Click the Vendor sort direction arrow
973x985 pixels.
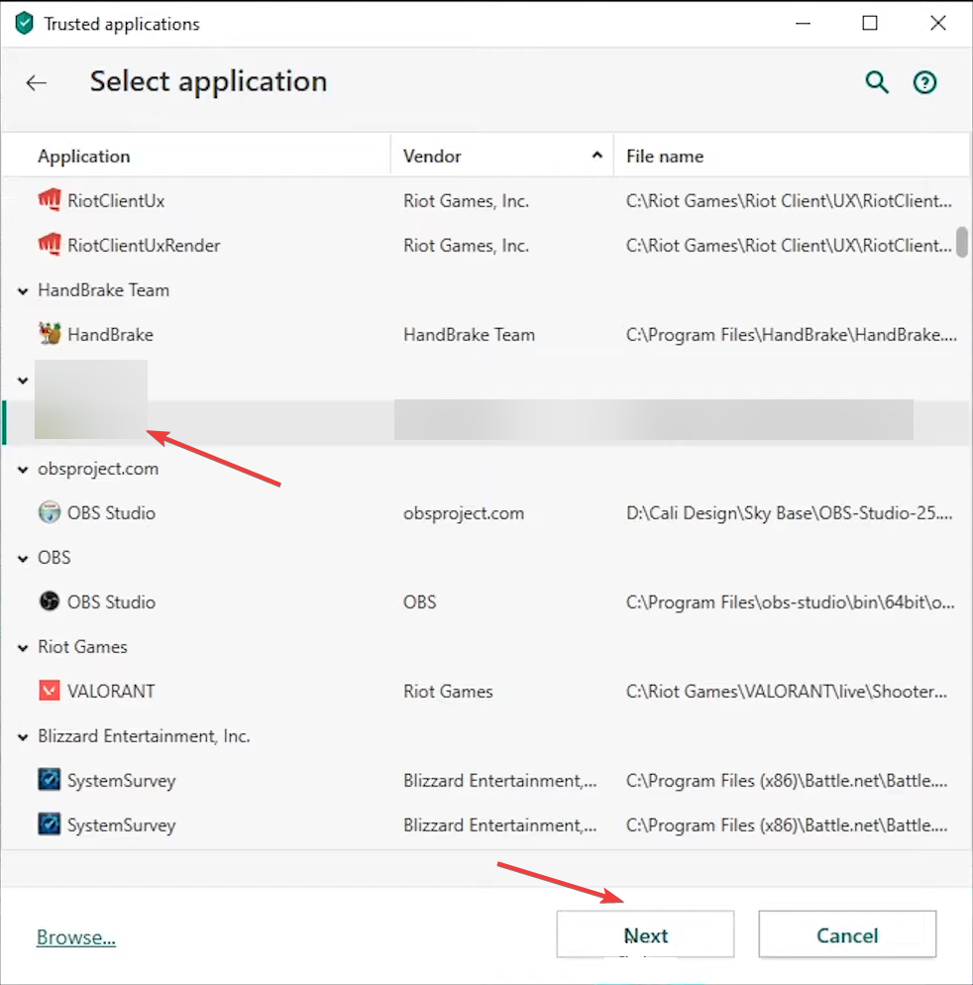[x=597, y=156]
